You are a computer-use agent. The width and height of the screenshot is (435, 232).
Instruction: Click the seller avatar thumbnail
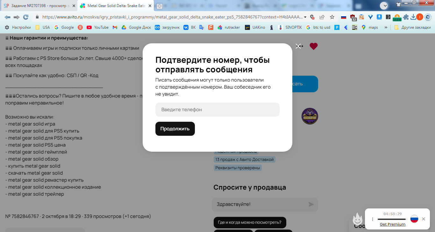point(310,116)
